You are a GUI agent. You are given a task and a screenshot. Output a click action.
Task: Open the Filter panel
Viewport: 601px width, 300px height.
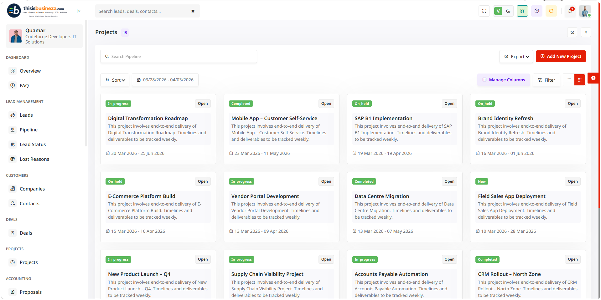tap(547, 80)
